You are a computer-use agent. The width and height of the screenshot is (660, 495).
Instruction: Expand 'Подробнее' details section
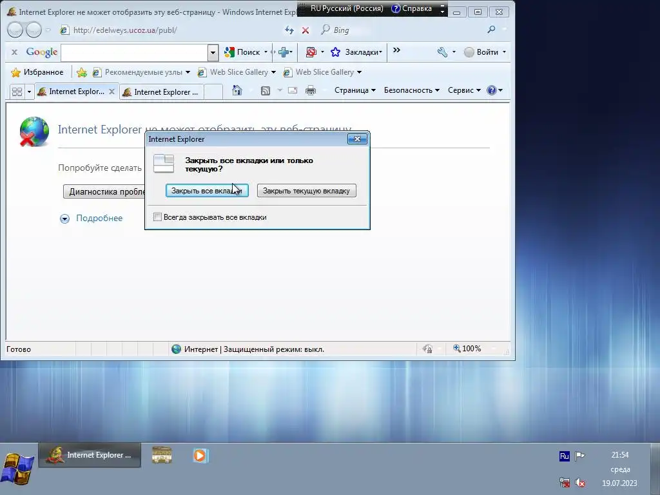click(x=92, y=218)
